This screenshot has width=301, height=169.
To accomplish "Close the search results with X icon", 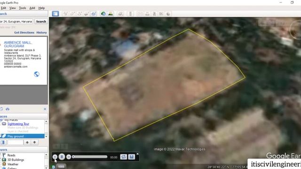I will coord(45,109).
